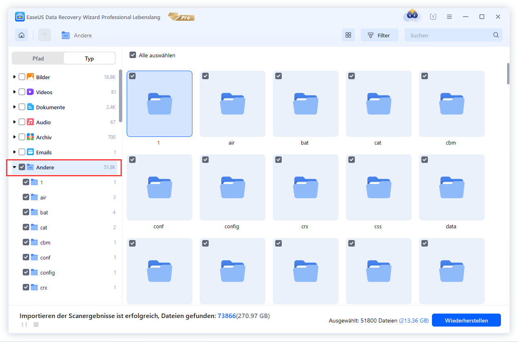518x342 pixels.
Task: Expand the Audio tree node
Action: tap(15, 122)
